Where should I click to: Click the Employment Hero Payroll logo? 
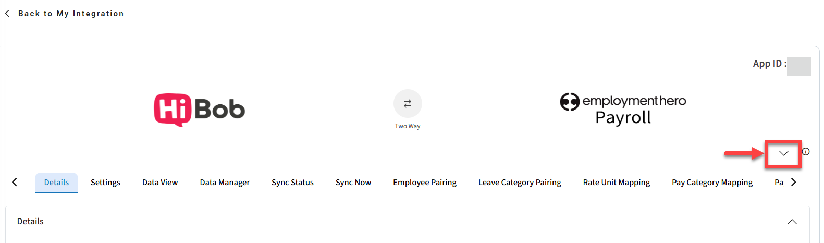click(623, 109)
